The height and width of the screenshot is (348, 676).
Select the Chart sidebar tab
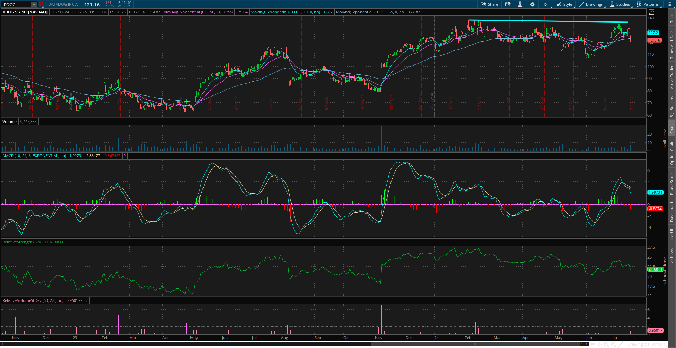pyautogui.click(x=672, y=129)
